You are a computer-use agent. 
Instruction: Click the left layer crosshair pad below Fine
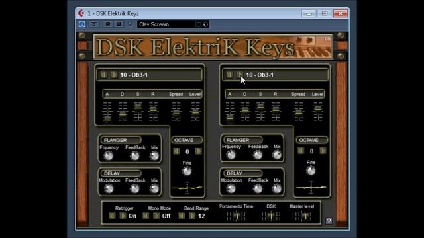(187, 188)
